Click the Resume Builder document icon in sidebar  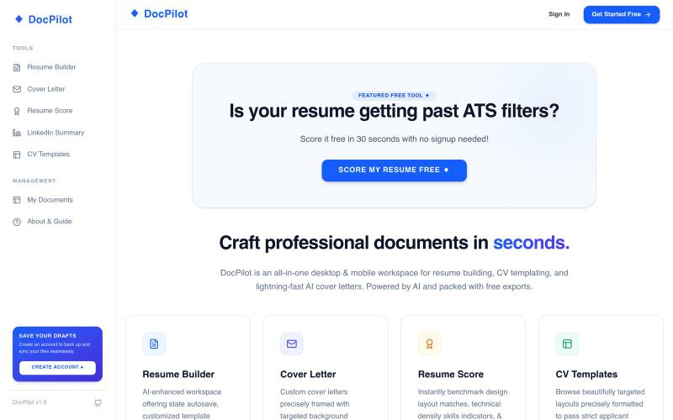(x=17, y=67)
